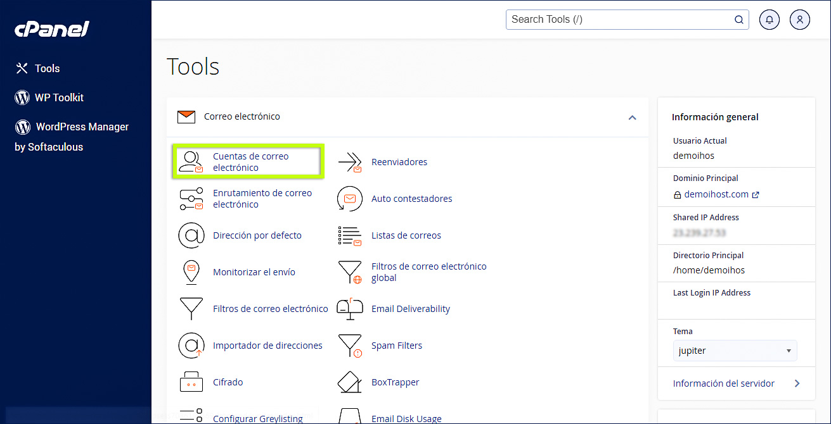831x424 pixels.
Task: Collapse the Correo electrónico section
Action: (632, 117)
